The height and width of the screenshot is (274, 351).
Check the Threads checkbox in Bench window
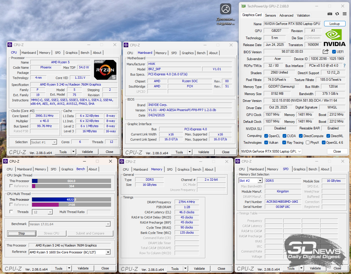click(11, 212)
